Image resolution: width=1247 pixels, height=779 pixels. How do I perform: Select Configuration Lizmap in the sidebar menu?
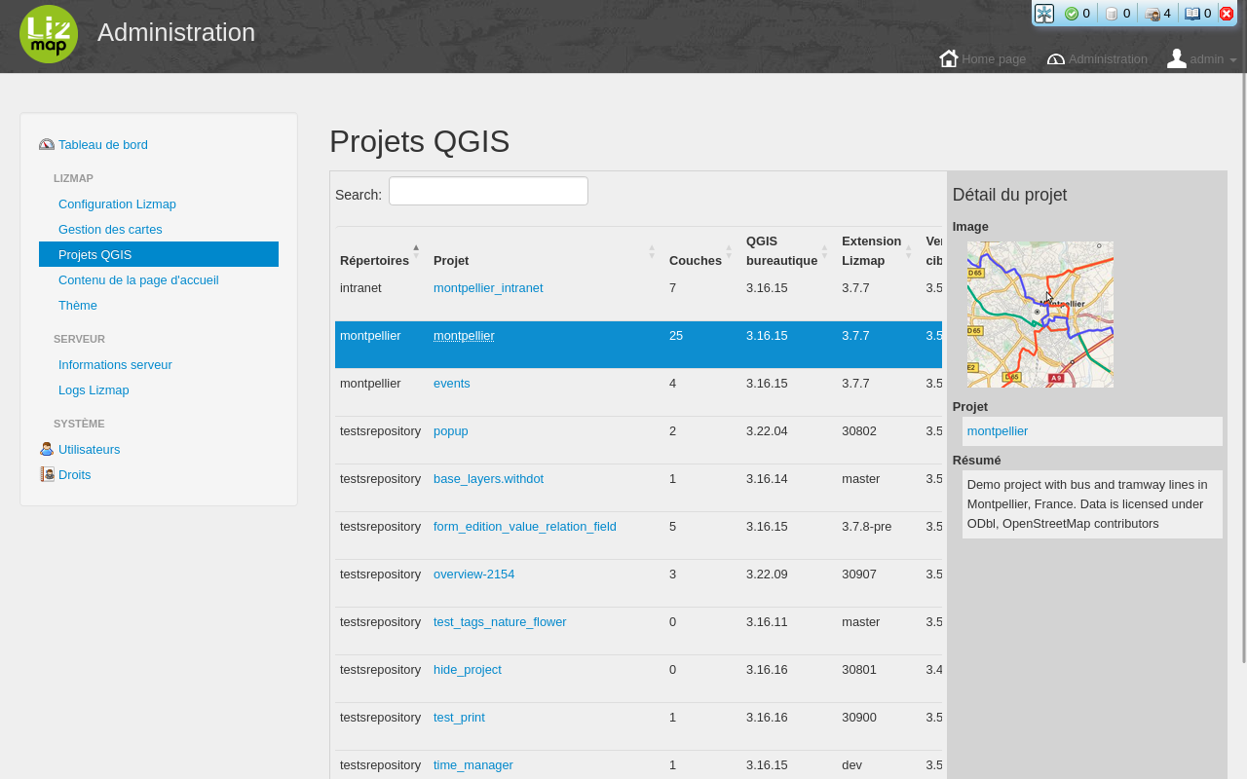pos(117,204)
